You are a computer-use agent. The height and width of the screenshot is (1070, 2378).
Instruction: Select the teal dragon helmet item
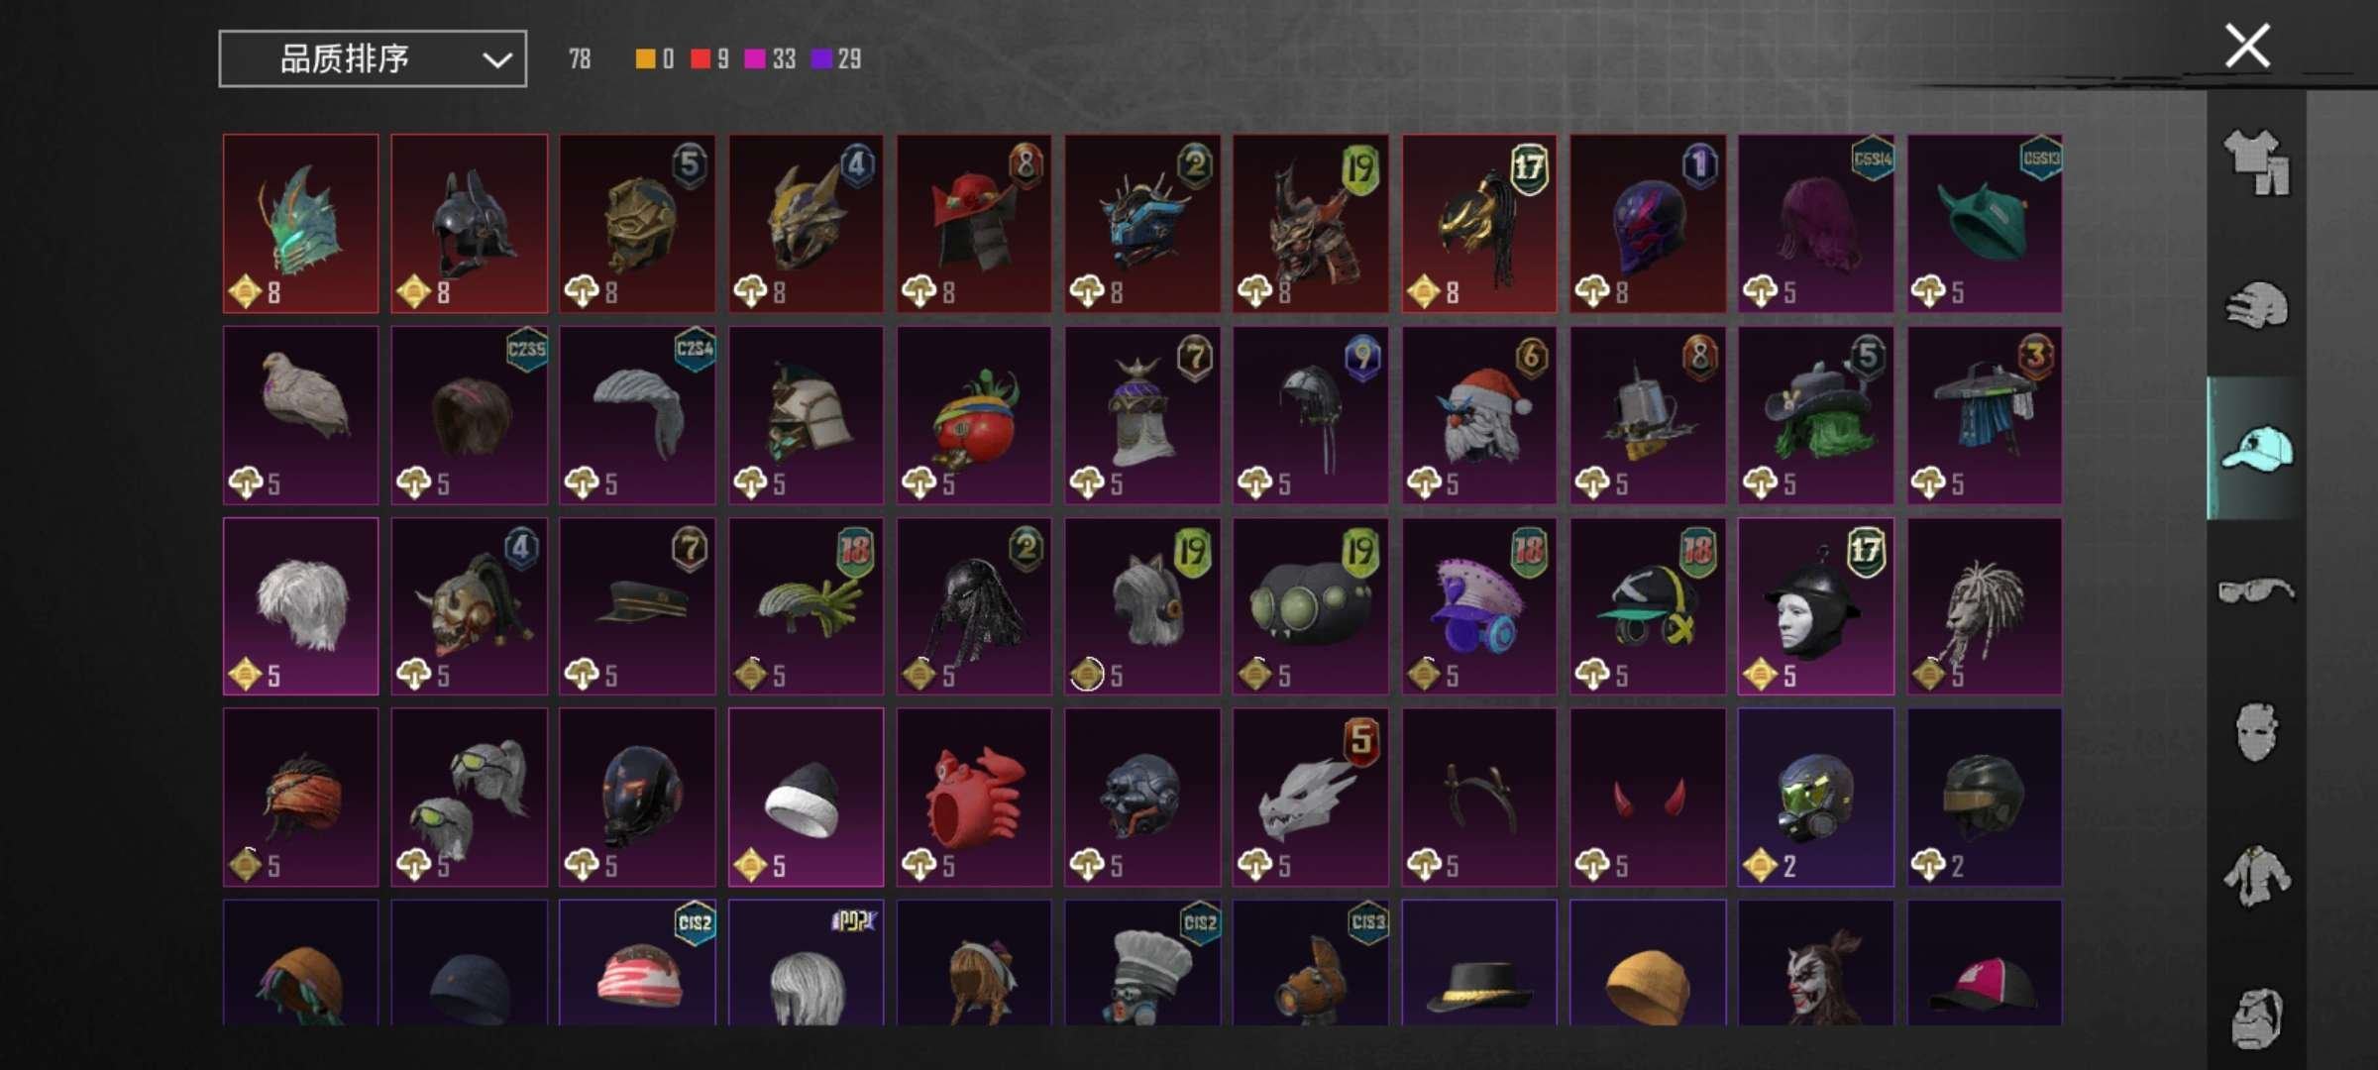click(301, 224)
